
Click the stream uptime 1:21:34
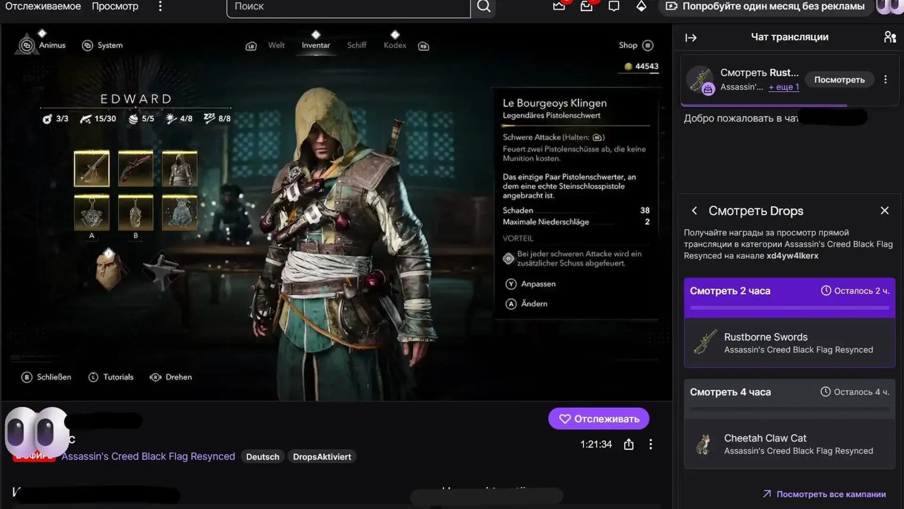coord(596,444)
